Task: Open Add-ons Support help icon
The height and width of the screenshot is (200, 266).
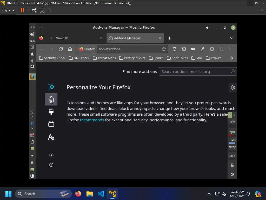Action: pyautogui.click(x=51, y=165)
